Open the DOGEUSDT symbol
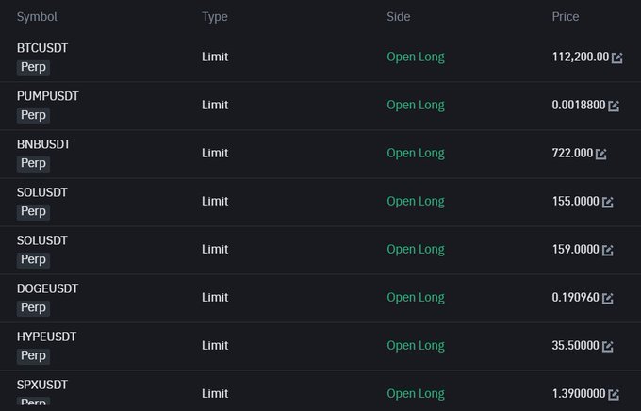Viewport: 641px width, 411px height. click(x=47, y=288)
